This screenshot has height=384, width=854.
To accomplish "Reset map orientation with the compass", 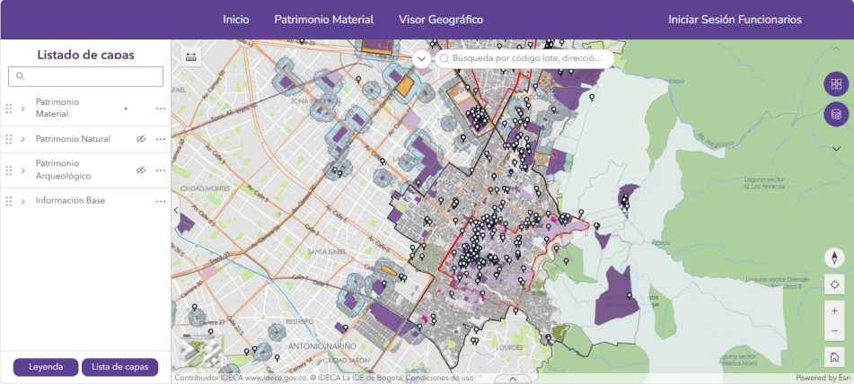I will pos(835,258).
